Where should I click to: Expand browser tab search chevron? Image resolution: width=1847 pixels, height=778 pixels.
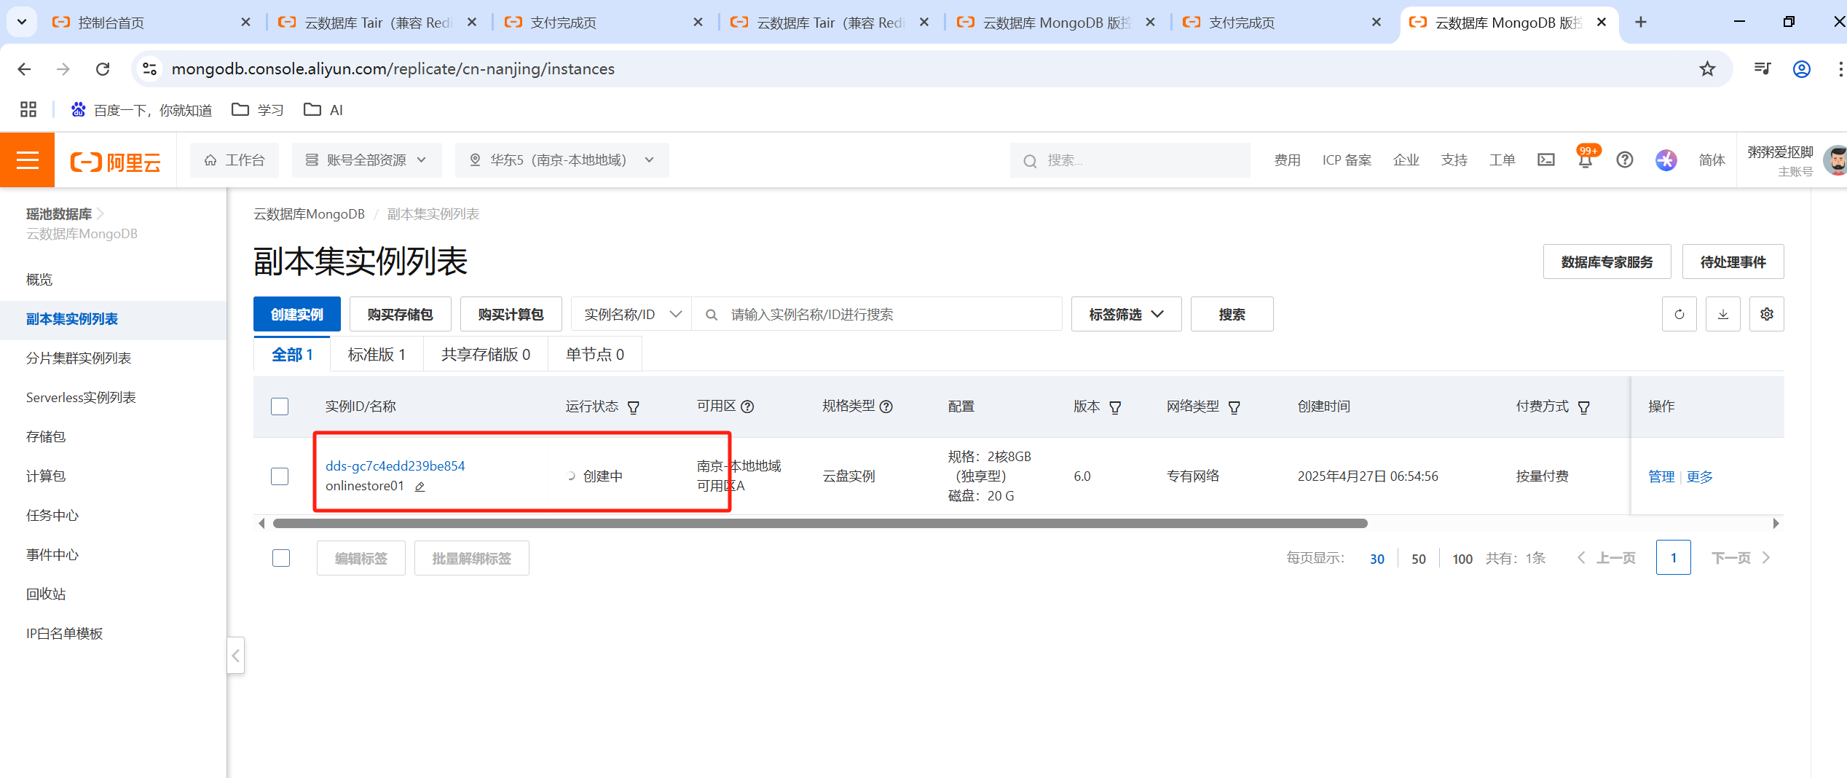[22, 22]
